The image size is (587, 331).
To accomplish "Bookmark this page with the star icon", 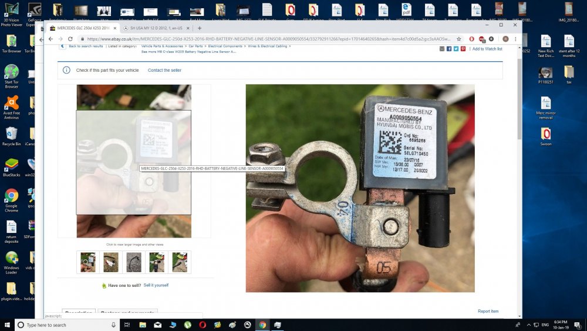I will pyautogui.click(x=458, y=39).
